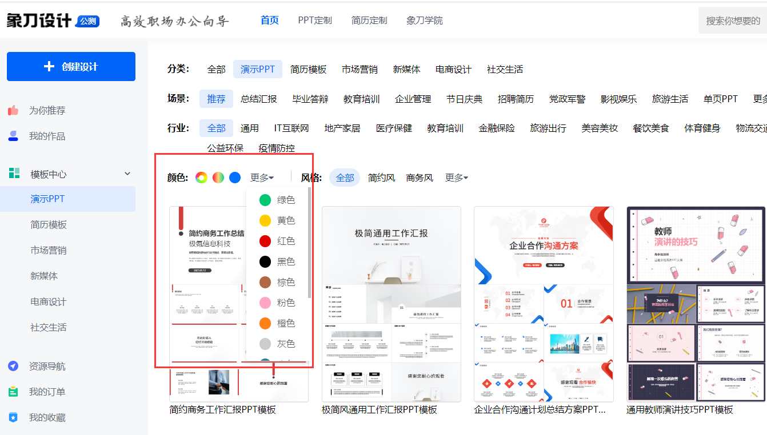Click the 创建设计 button
The height and width of the screenshot is (435, 767).
pos(71,66)
